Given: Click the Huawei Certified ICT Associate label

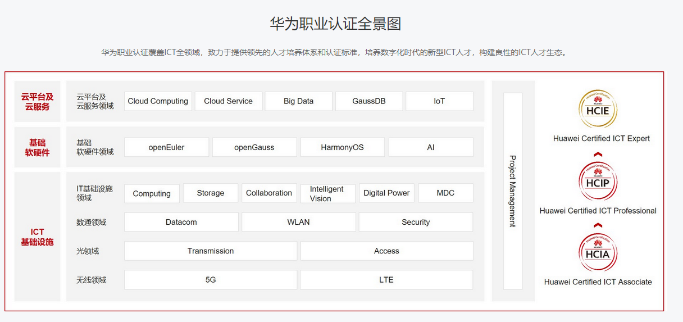Looking at the screenshot, I should pyautogui.click(x=598, y=282).
